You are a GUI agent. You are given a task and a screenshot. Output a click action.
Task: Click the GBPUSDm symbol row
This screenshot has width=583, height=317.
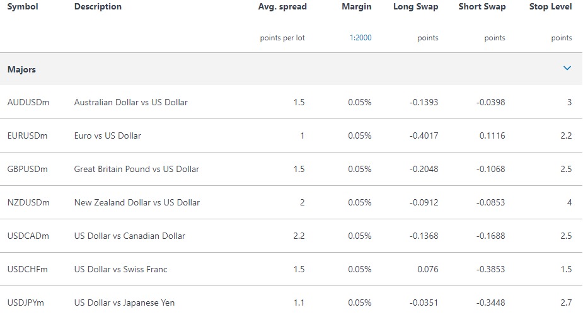point(291,169)
